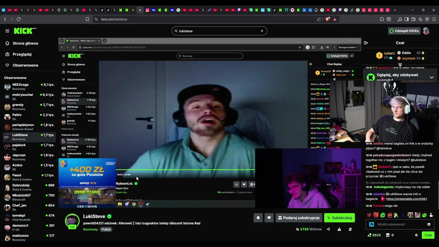Open Dobrodziej channel in the followed list

(x=29, y=187)
